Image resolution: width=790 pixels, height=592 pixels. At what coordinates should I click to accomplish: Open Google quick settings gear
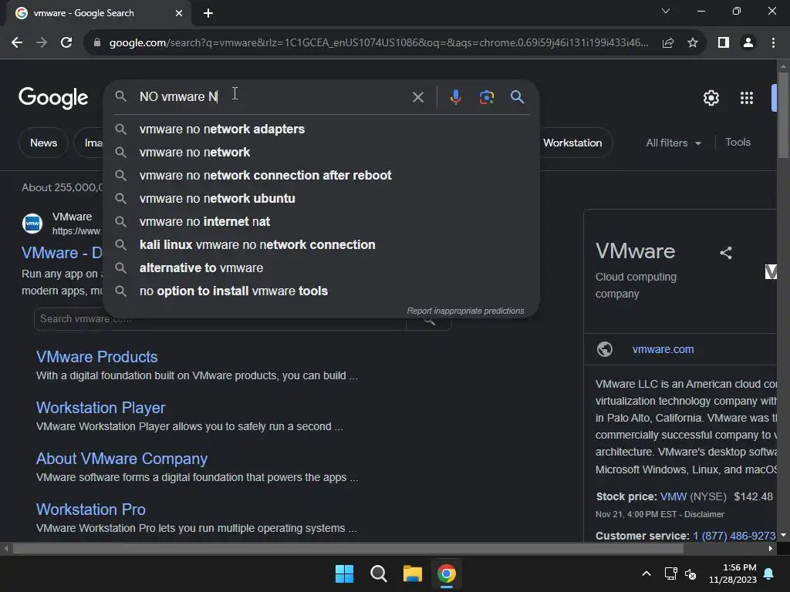click(711, 98)
